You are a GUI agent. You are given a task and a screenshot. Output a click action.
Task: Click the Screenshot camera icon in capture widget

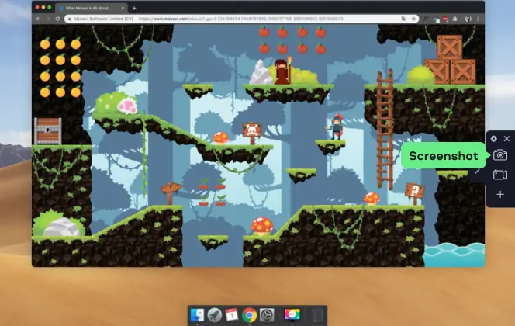[x=500, y=154]
